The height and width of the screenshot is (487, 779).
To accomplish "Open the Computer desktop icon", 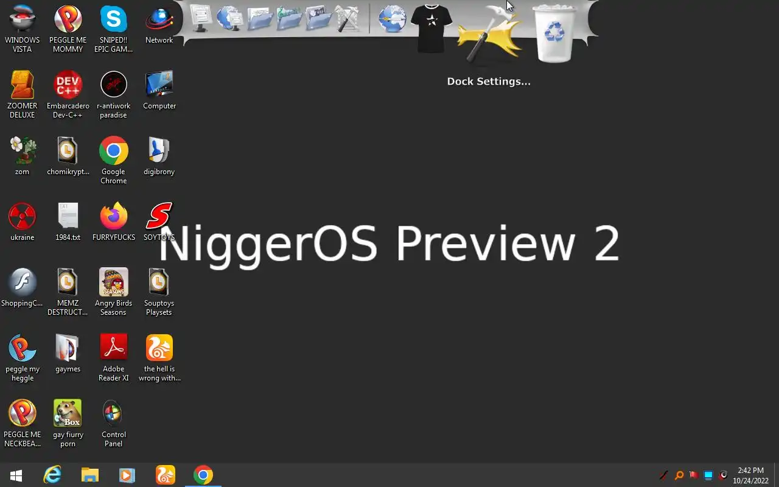I will point(159,91).
